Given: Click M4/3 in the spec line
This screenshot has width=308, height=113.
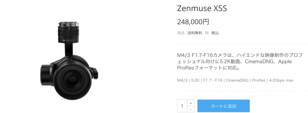Looking at the screenshot, I should 182,81.
